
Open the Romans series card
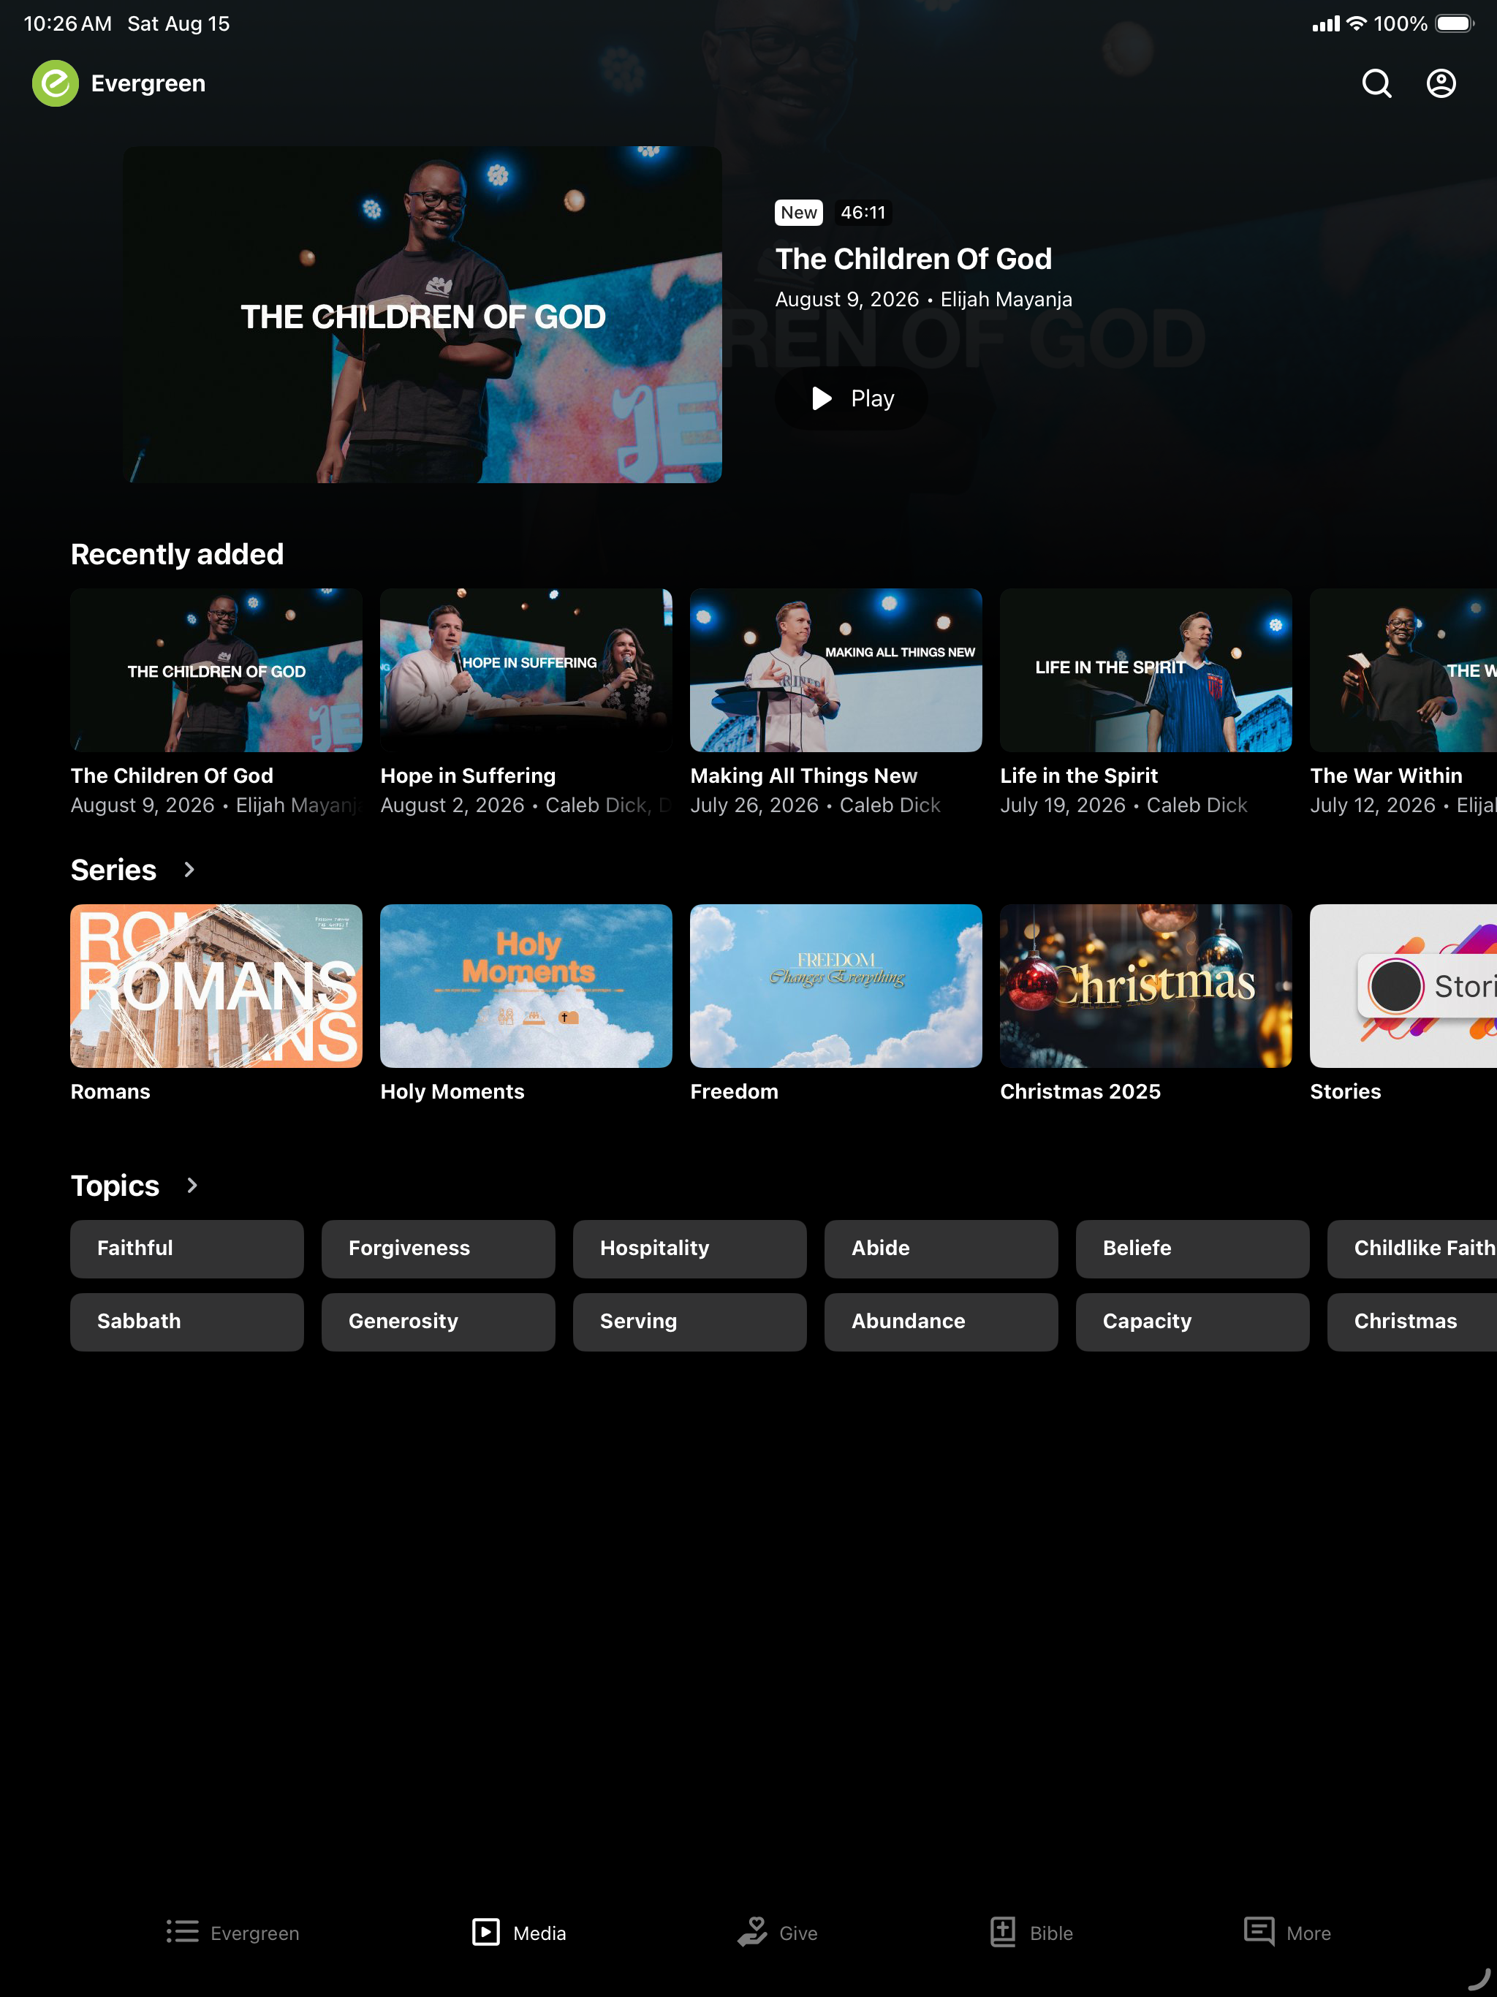click(x=216, y=986)
